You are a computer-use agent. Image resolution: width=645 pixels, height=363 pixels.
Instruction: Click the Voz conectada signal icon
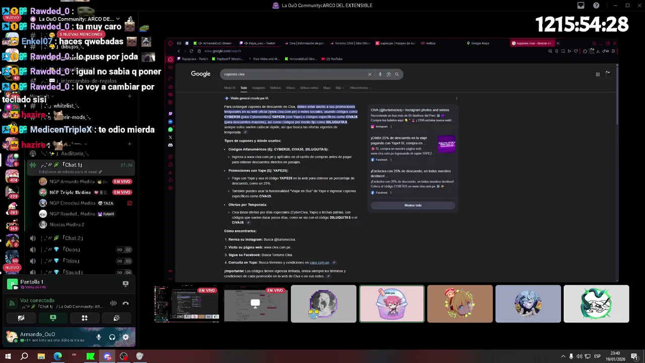[12, 303]
